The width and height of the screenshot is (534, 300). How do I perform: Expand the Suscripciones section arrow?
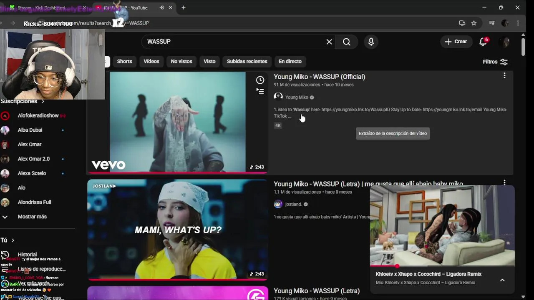(43, 101)
